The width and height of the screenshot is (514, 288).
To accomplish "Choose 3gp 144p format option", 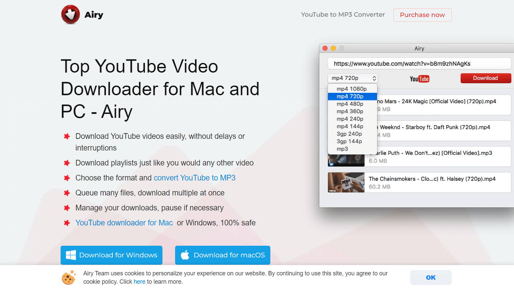I will pyautogui.click(x=353, y=141).
